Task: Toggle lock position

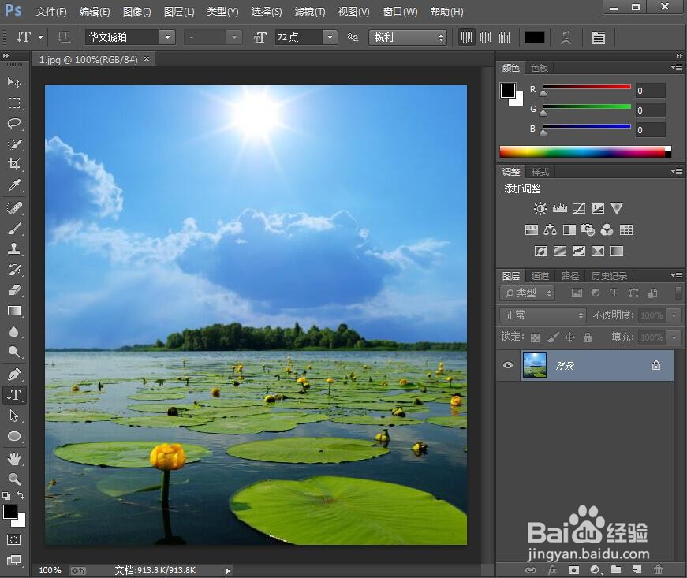Action: [569, 337]
